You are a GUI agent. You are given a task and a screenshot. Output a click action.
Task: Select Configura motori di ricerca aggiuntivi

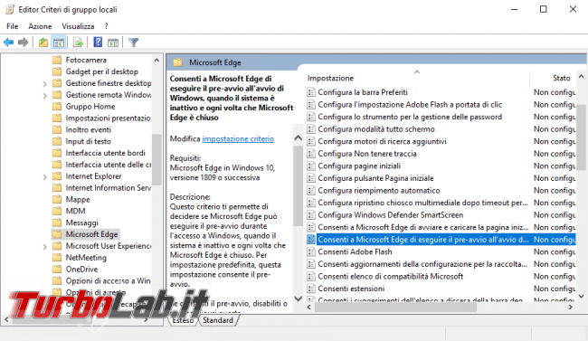point(382,141)
